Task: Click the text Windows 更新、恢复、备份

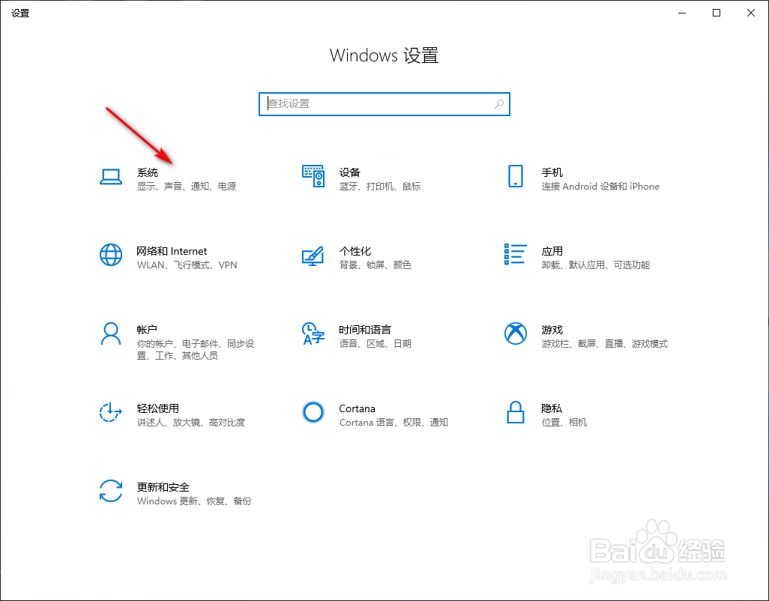Action: (x=194, y=501)
